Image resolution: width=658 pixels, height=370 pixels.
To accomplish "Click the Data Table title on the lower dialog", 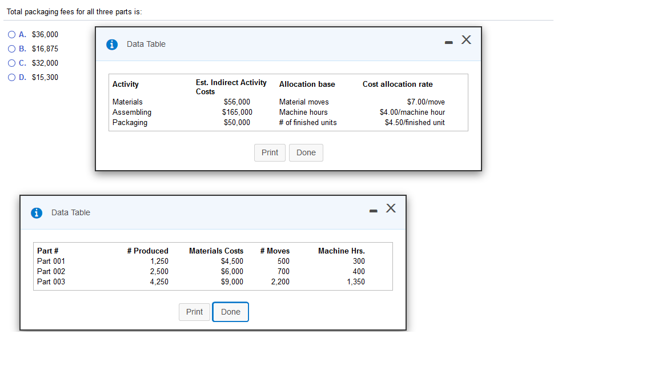I will point(70,212).
